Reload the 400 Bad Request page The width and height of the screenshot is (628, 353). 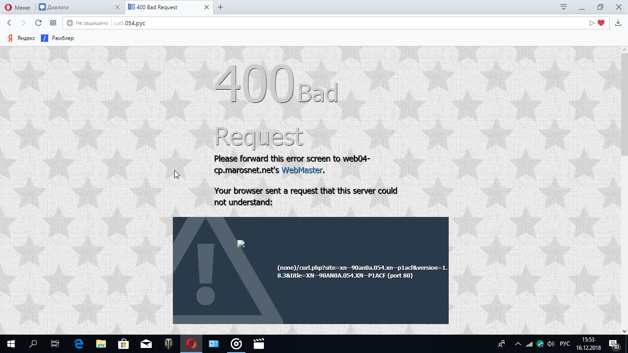[x=38, y=23]
